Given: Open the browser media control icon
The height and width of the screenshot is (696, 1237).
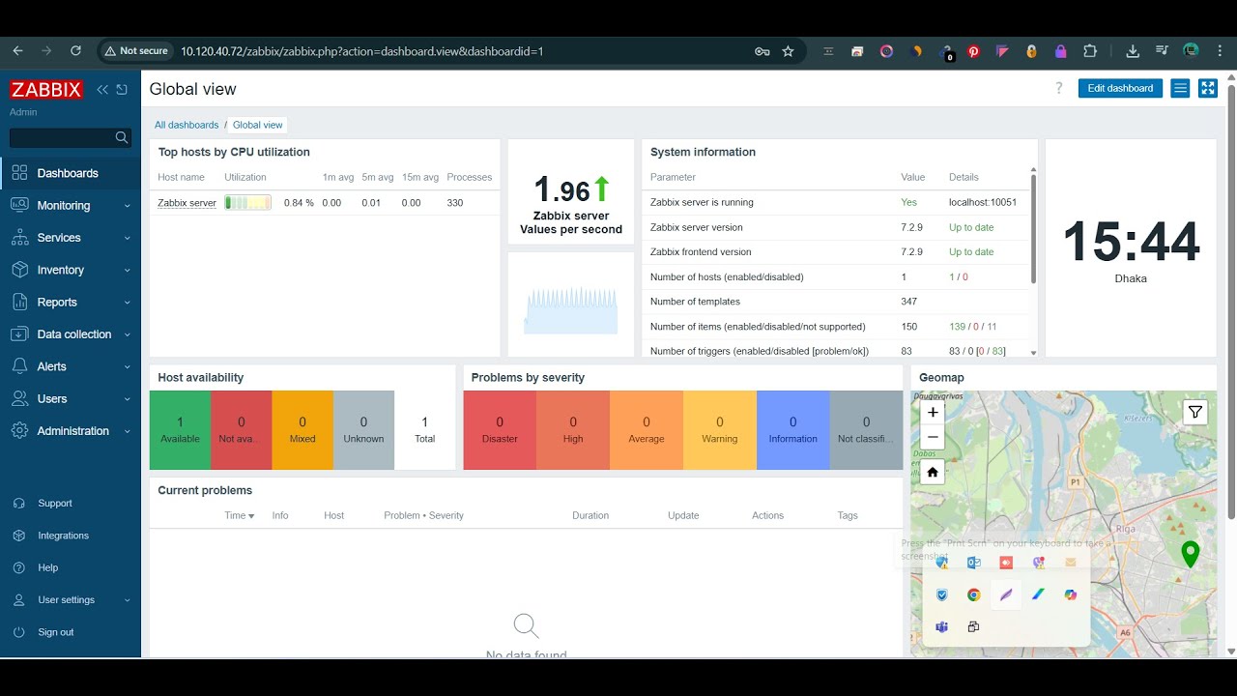Looking at the screenshot, I should pyautogui.click(x=1162, y=51).
